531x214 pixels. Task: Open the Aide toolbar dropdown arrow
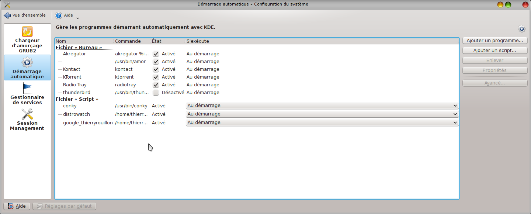[x=77, y=17]
